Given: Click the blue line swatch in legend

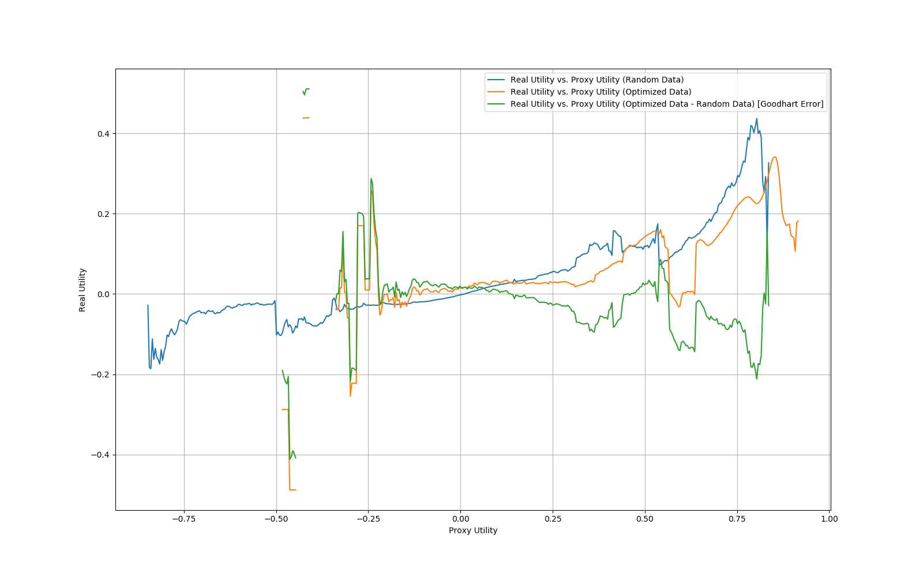Looking at the screenshot, I should [x=496, y=80].
